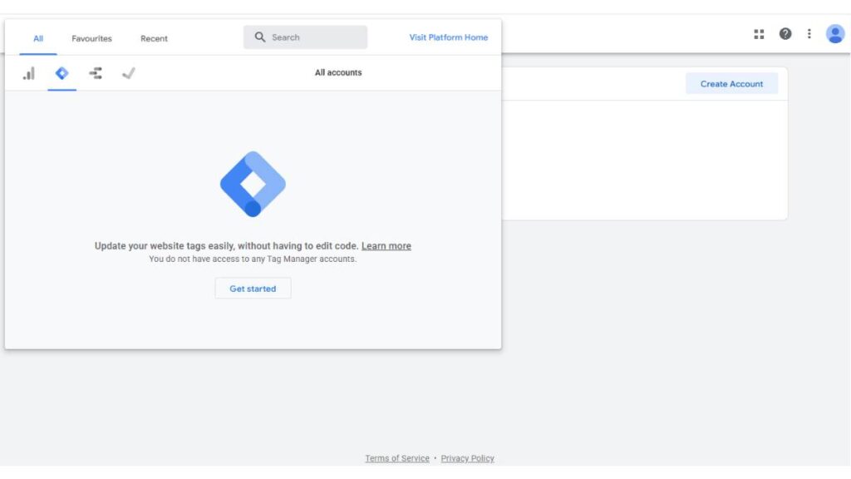
Task: Switch to the Recent tab
Action: click(x=154, y=38)
